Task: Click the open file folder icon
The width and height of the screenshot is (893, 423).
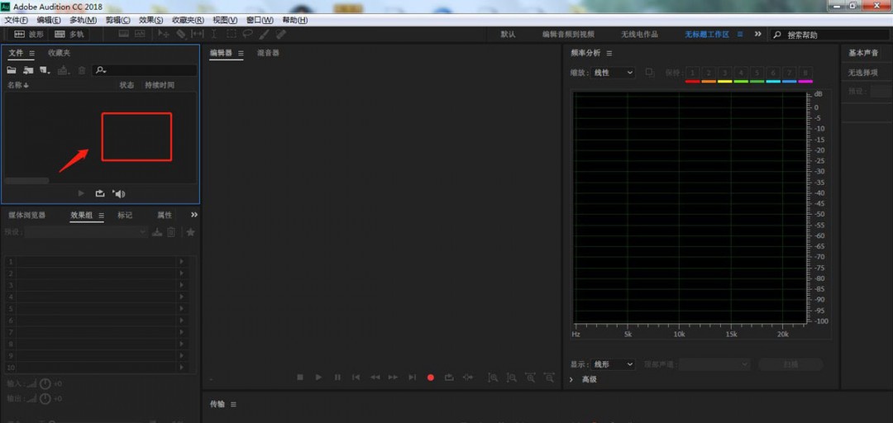Action: pos(12,70)
